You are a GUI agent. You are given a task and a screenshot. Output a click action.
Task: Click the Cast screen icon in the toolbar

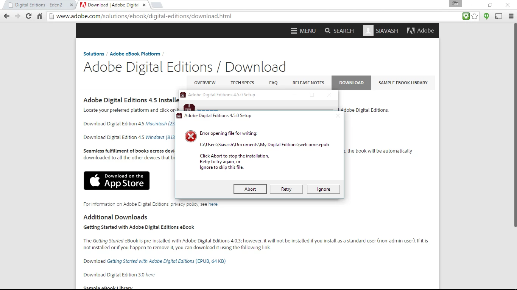pos(499,16)
